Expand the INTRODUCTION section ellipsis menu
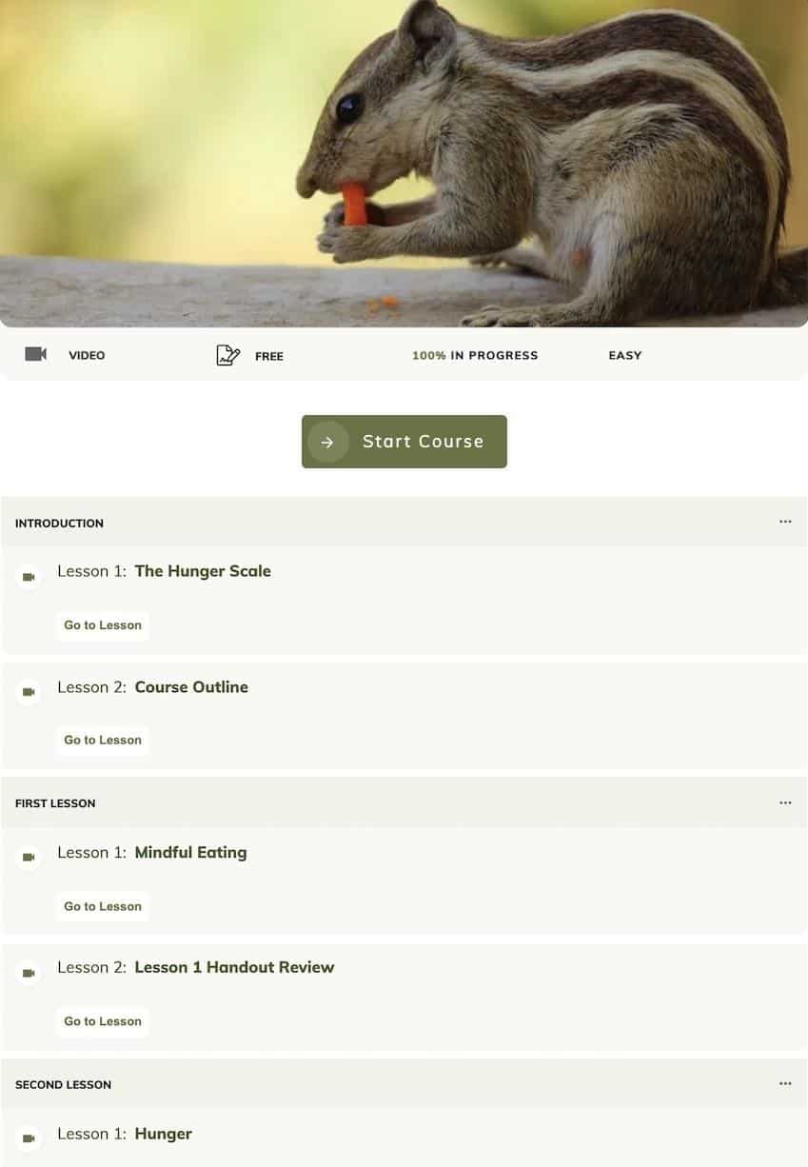 [x=785, y=522]
